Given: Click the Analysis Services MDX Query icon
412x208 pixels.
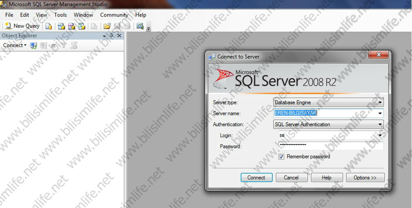Looking at the screenshot, I should 61,26.
